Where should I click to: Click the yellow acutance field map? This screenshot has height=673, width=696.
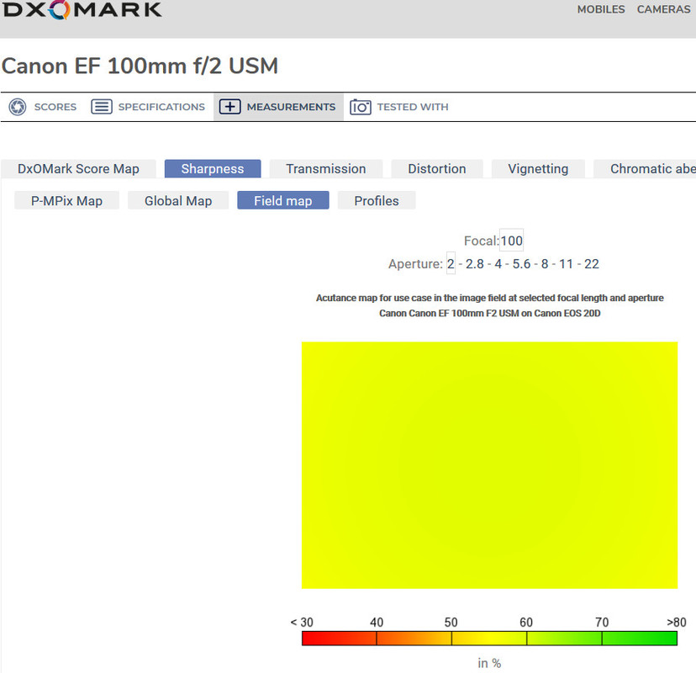click(x=489, y=465)
